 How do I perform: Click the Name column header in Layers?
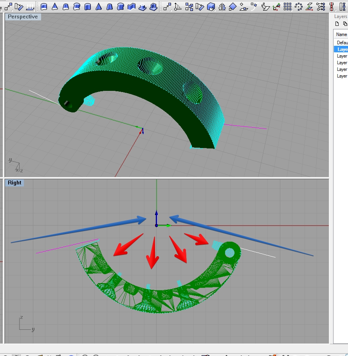341,34
